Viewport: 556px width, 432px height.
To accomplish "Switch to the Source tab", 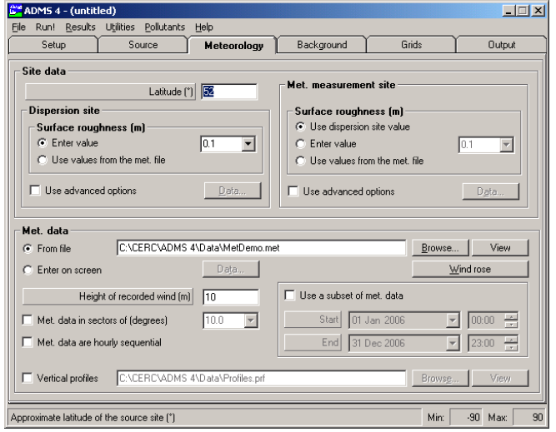I will click(x=143, y=45).
